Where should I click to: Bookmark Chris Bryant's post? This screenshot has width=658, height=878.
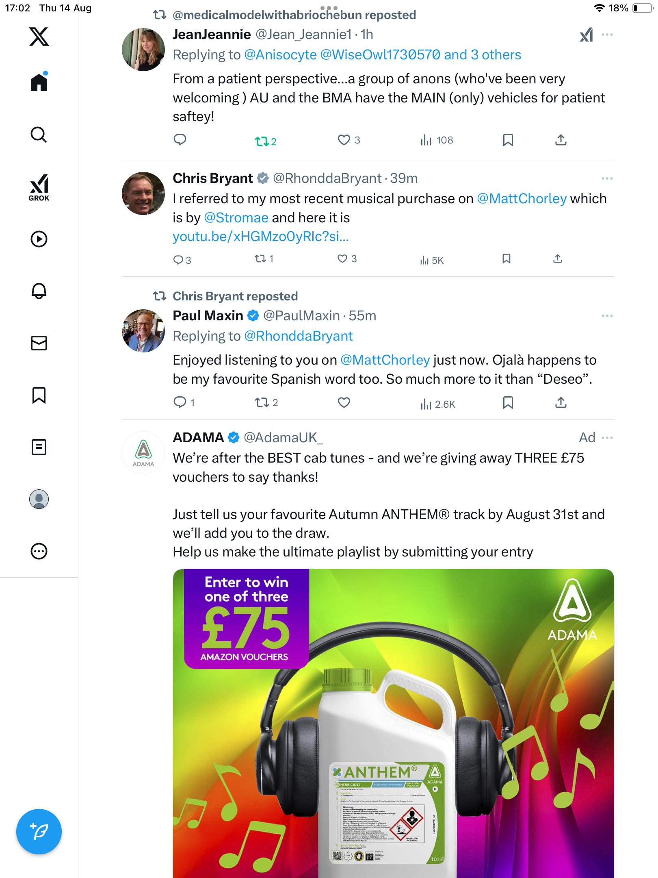coord(506,259)
